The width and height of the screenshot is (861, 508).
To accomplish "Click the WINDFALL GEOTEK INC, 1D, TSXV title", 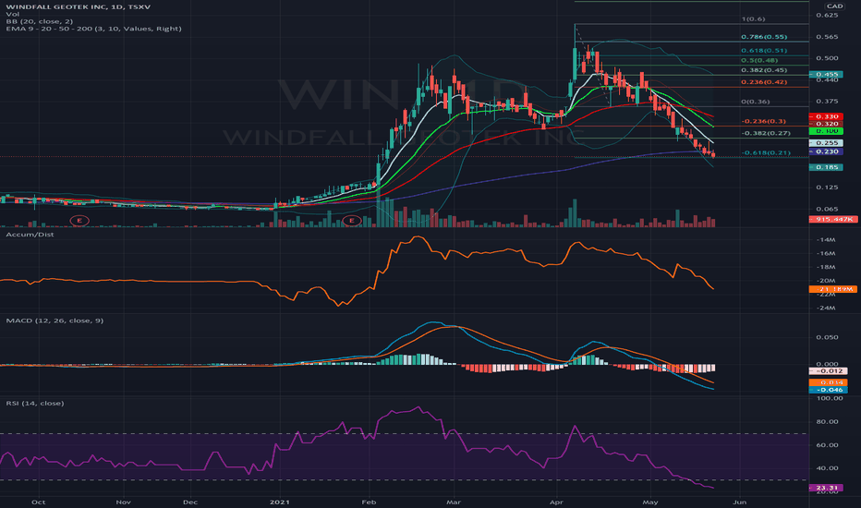I will 78,6.
